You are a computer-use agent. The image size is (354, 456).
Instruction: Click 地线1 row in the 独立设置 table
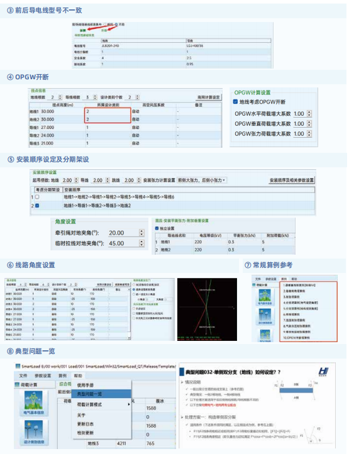(224, 242)
